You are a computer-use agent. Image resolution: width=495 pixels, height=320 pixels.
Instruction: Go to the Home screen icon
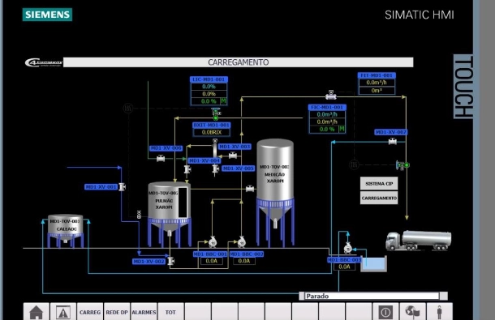click(36, 312)
